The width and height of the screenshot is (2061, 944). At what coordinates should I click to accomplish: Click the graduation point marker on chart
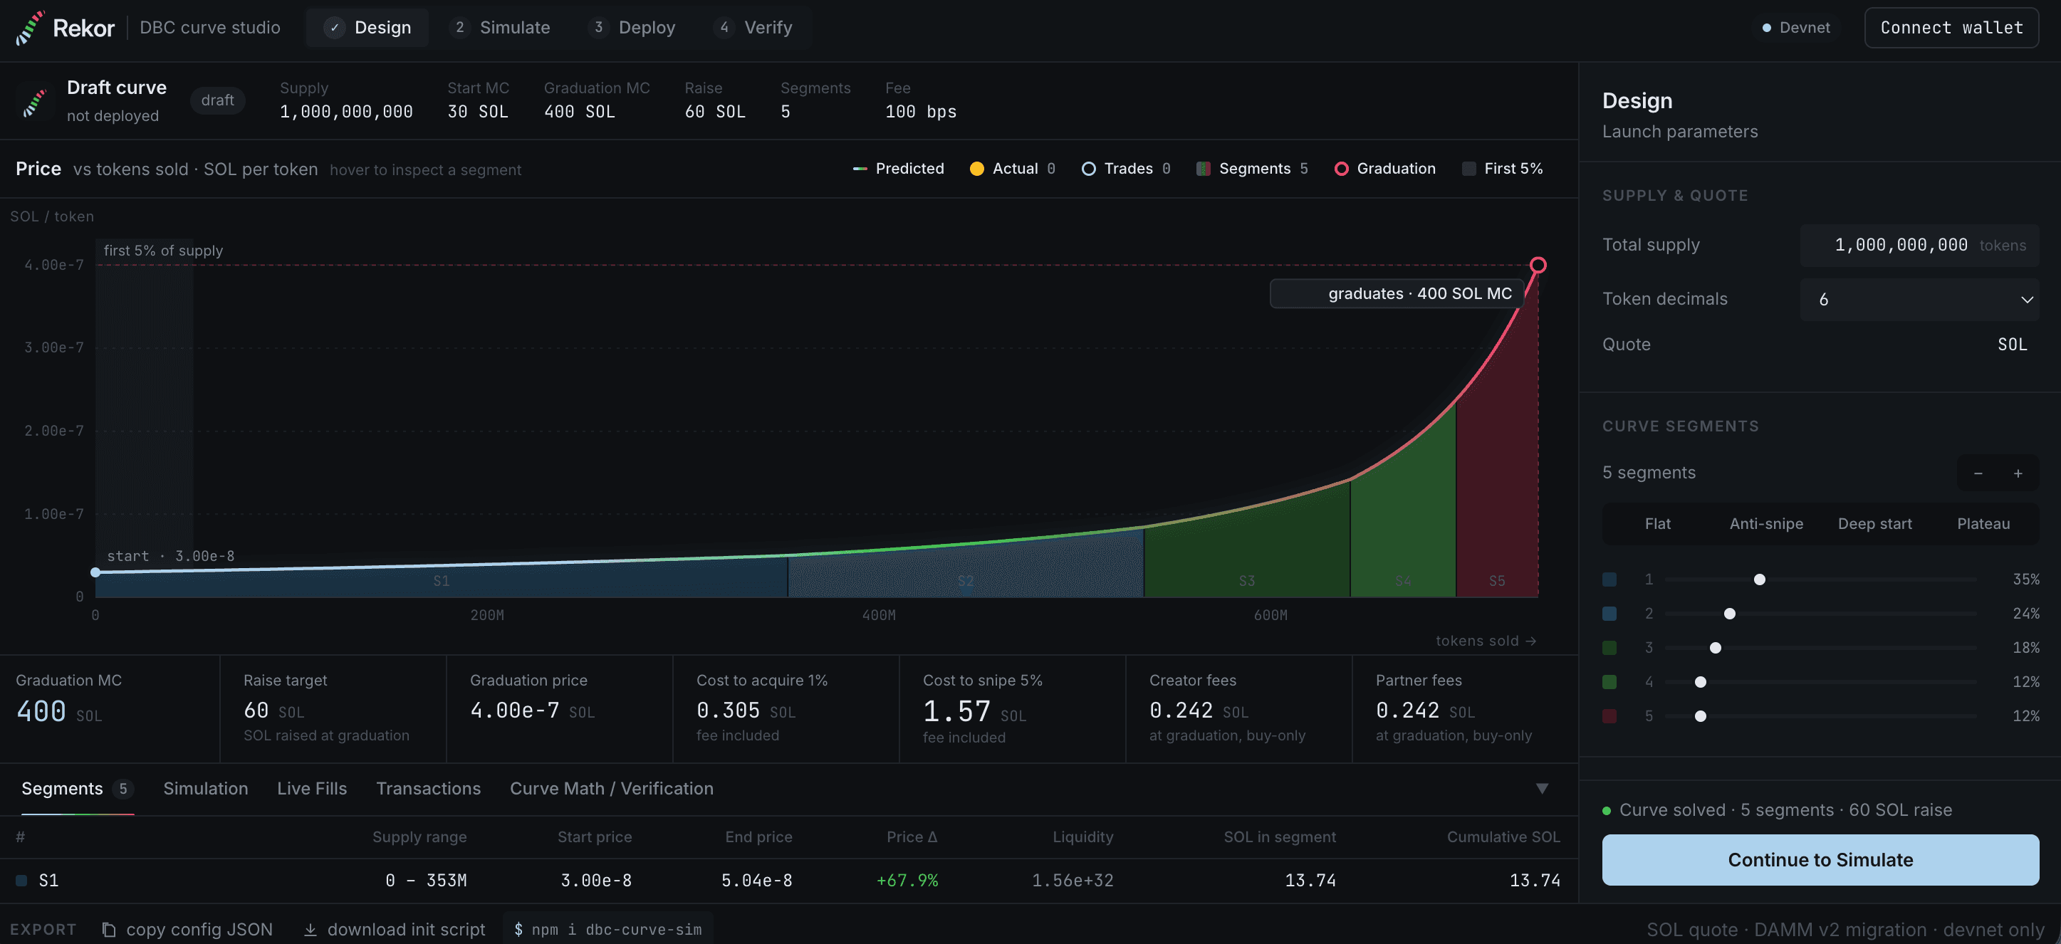[x=1538, y=265]
